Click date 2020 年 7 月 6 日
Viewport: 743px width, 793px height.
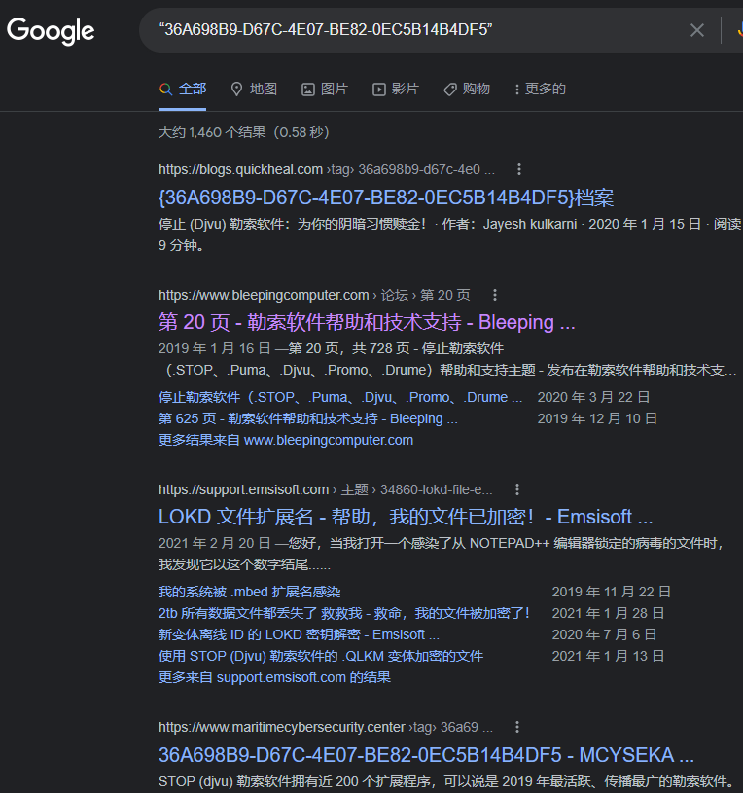pos(605,634)
